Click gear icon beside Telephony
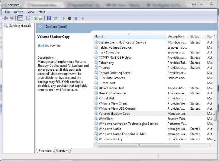 coord(96,63)
